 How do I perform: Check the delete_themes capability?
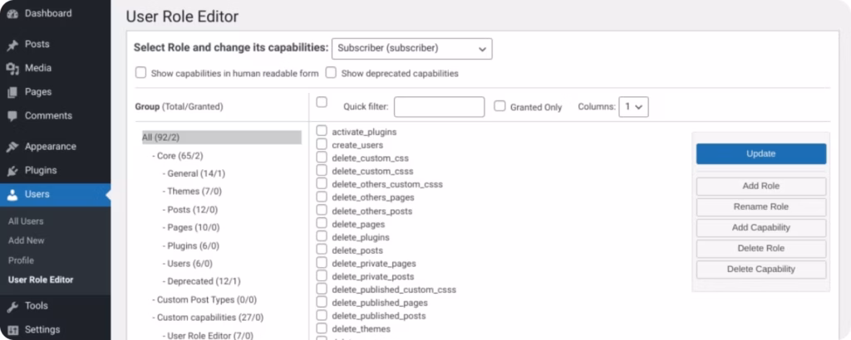[322, 328]
